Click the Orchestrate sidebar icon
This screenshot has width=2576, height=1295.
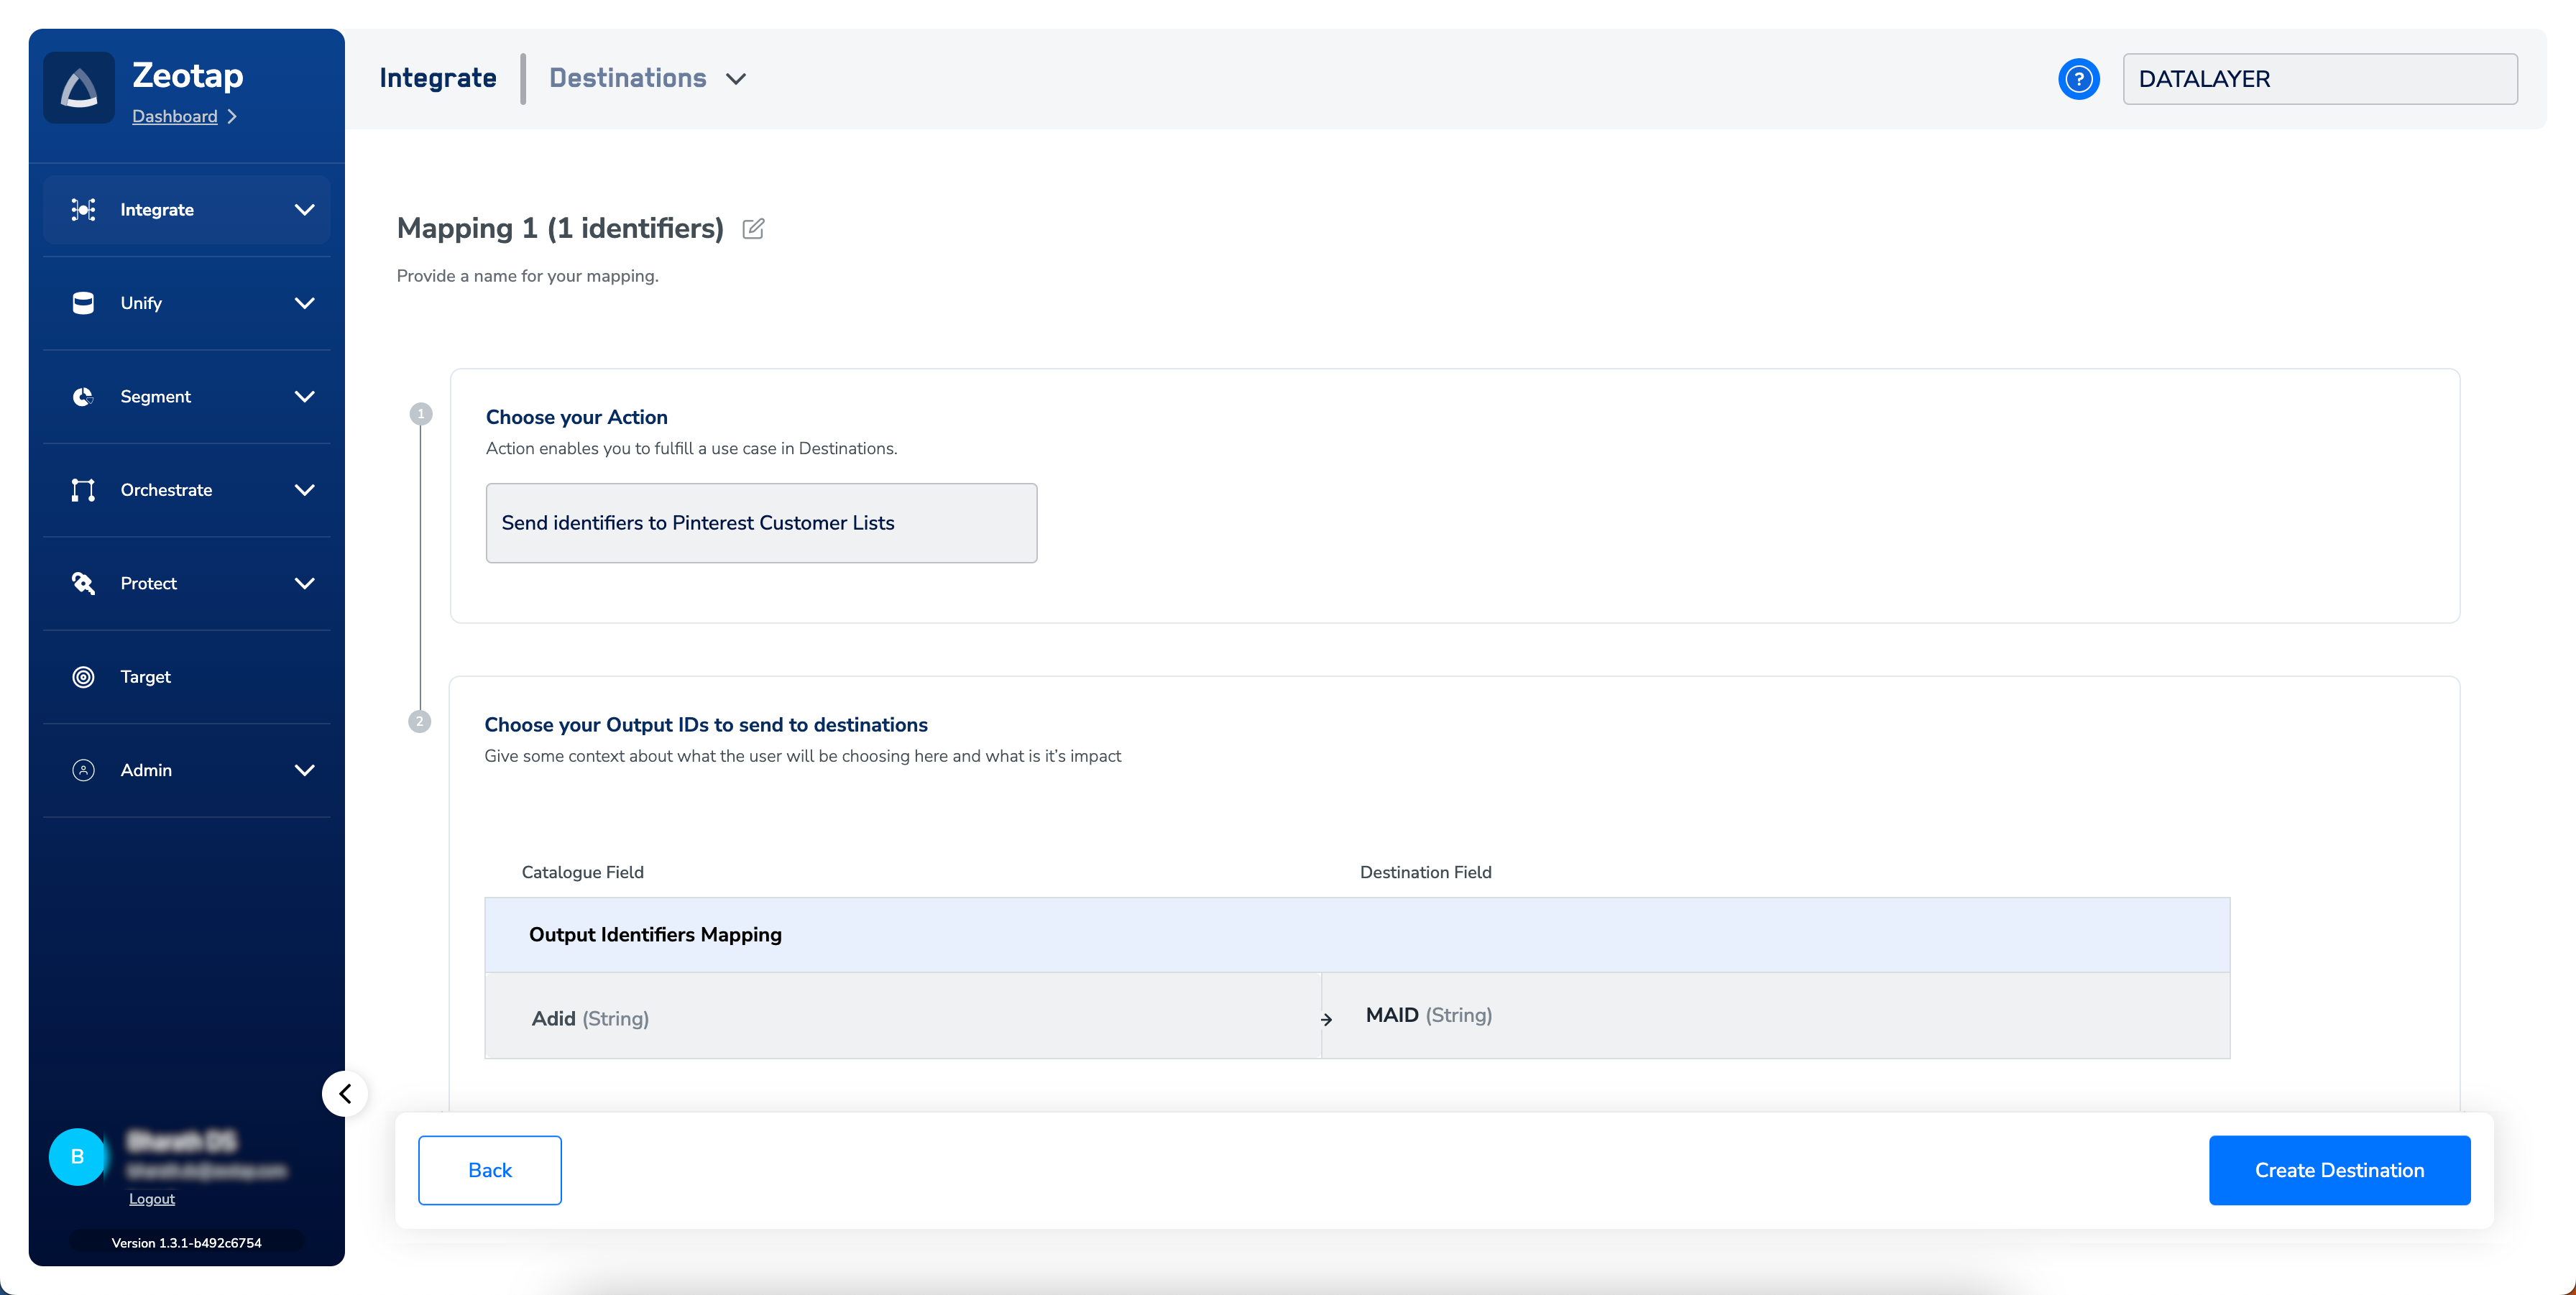point(83,490)
